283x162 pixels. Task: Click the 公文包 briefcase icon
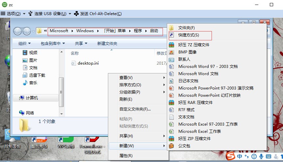coord(171,146)
